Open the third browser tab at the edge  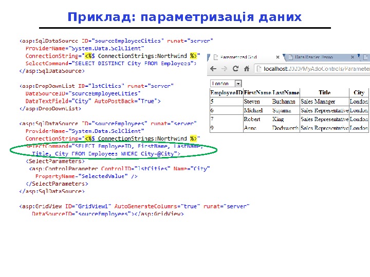point(365,57)
